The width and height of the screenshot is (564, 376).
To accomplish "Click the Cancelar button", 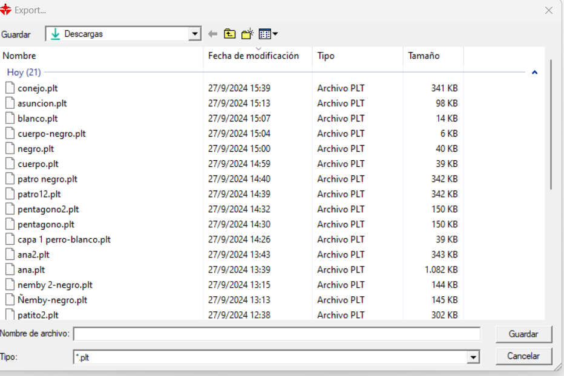I will [x=523, y=356].
